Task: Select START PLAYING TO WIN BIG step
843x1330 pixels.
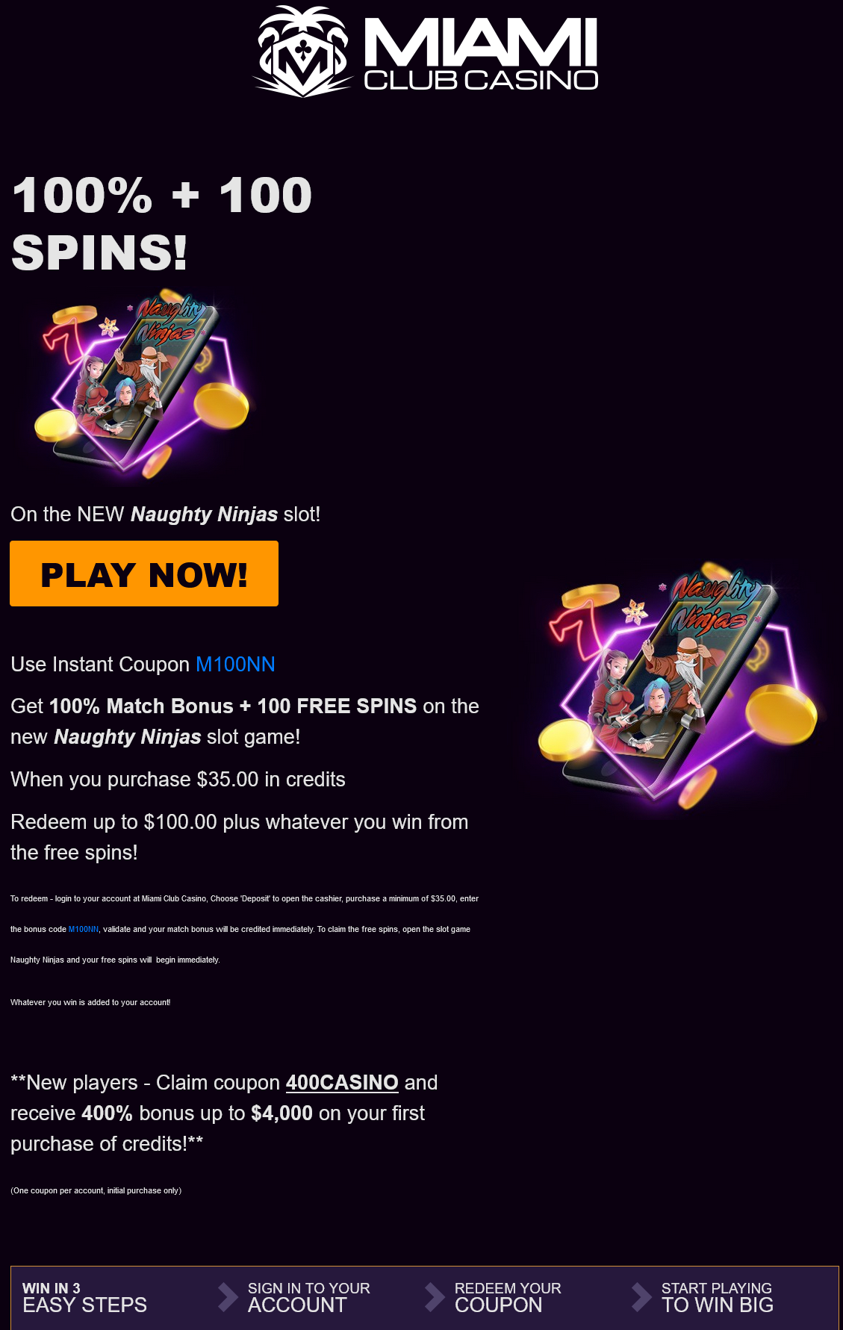Action: 717,1297
